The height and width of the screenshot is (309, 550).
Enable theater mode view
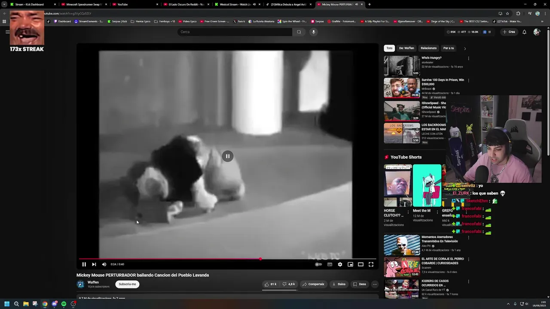(x=361, y=264)
